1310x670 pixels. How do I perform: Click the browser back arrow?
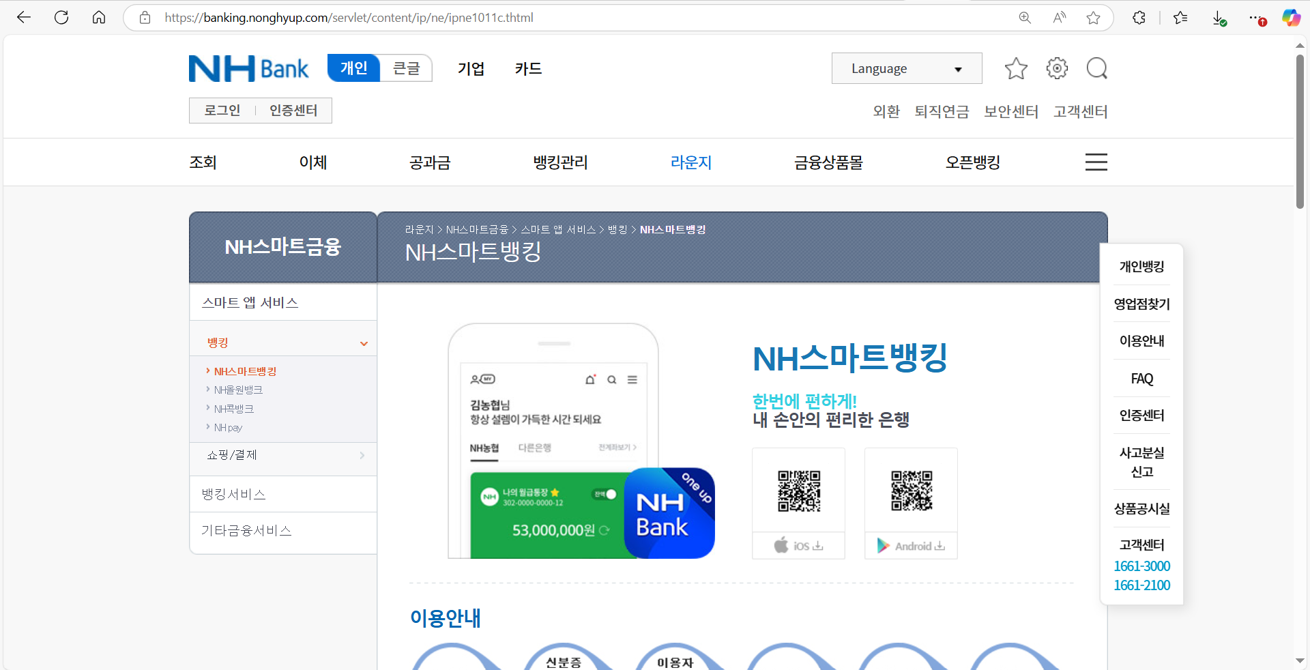[24, 18]
